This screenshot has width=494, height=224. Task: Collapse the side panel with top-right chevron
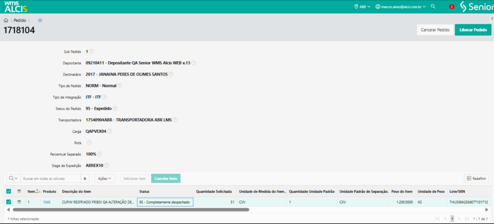[492, 19]
